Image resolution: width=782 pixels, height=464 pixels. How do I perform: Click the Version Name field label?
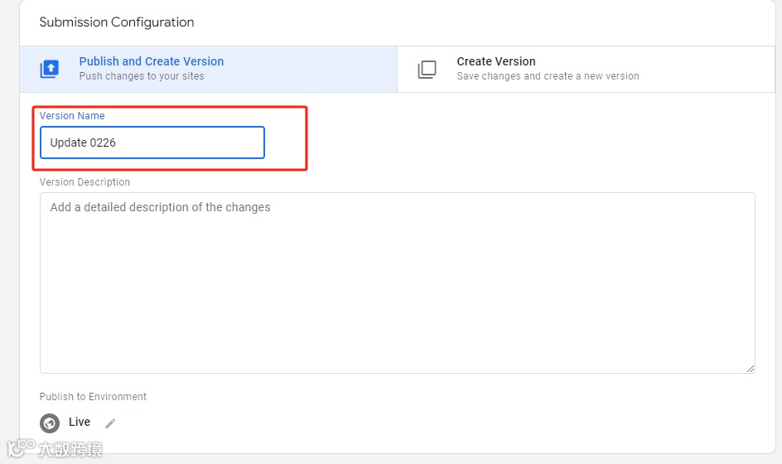[72, 116]
